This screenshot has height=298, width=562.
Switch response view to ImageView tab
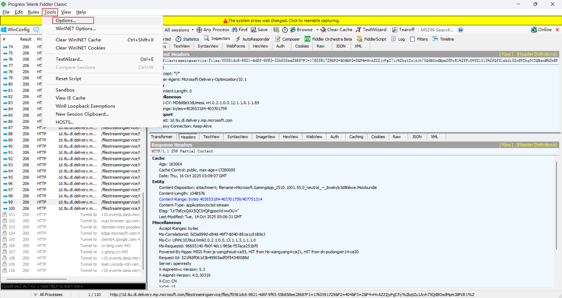click(x=265, y=137)
